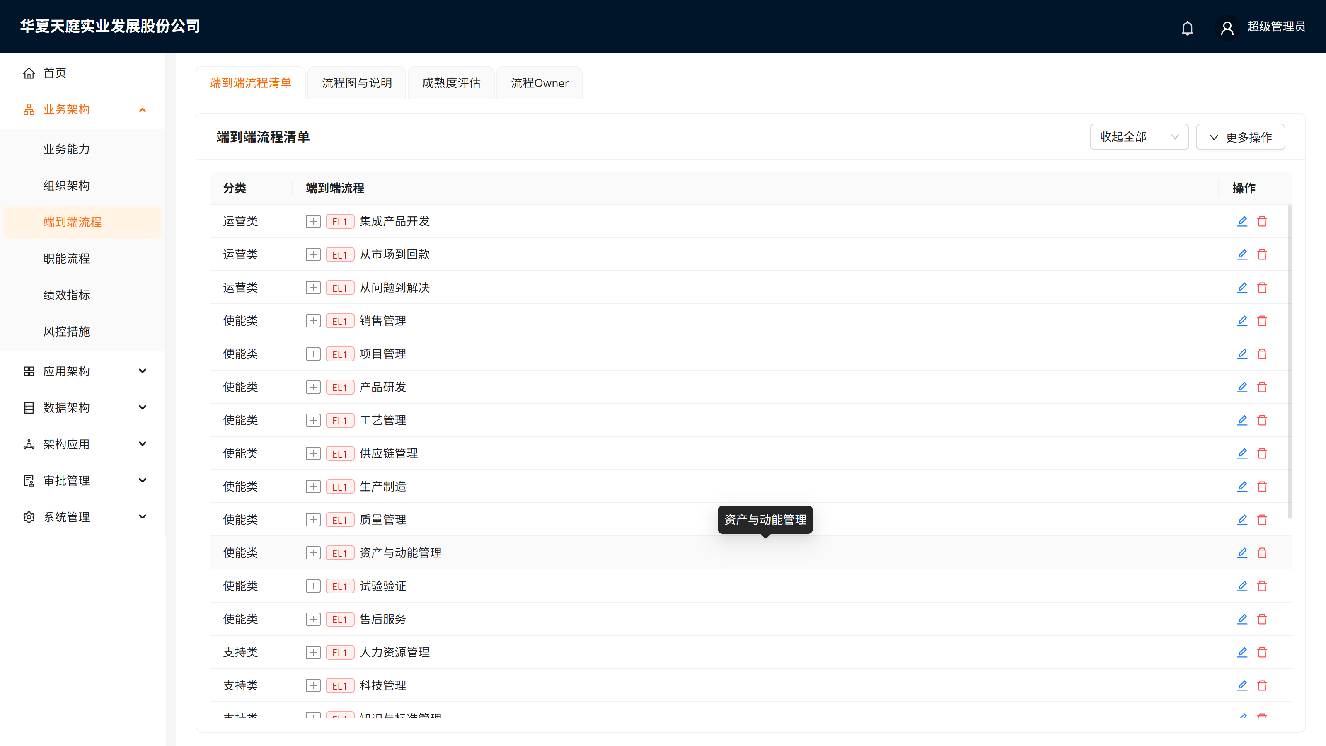Expand the 数据架构 sidebar menu
1326x746 pixels.
pyautogui.click(x=82, y=408)
